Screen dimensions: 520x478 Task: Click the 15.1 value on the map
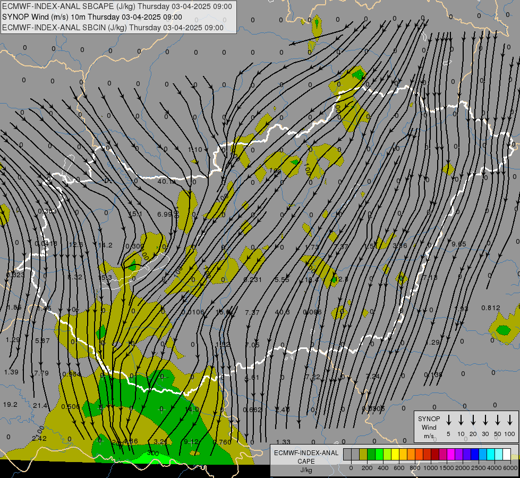[x=135, y=214]
